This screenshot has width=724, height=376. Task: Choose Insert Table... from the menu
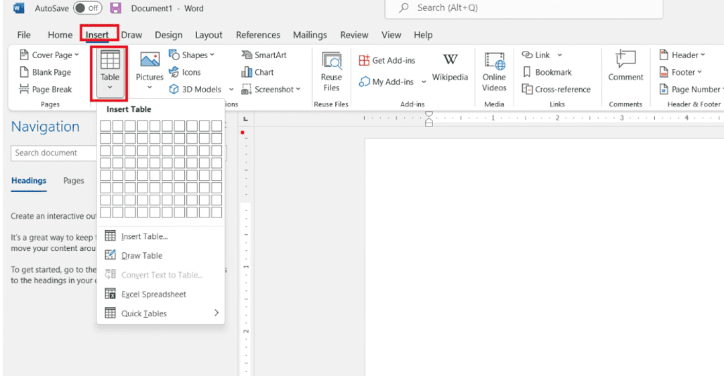coord(160,236)
